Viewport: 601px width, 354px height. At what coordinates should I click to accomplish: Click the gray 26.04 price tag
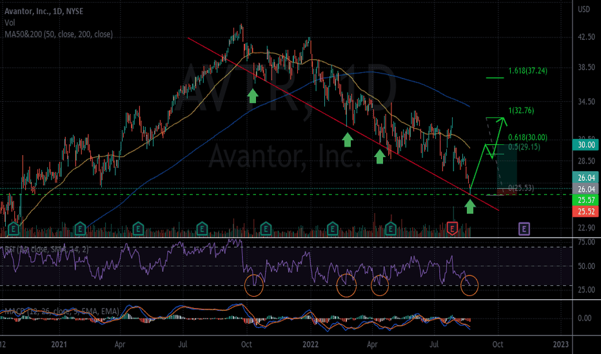[586, 189]
